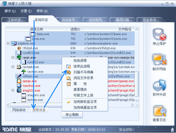
Task: Click path c:\windows\system32\lsass.exe
Action: (106, 34)
